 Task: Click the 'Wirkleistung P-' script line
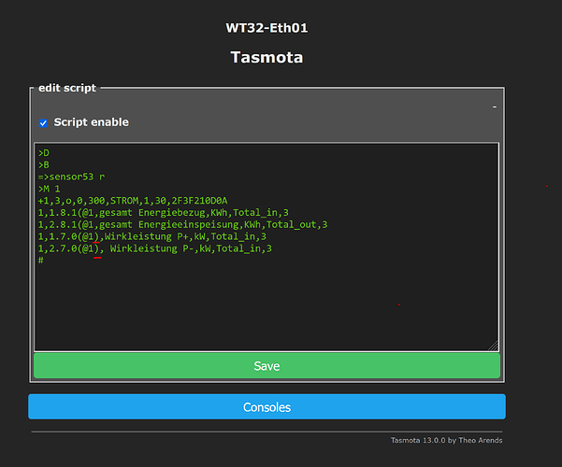tap(155, 248)
